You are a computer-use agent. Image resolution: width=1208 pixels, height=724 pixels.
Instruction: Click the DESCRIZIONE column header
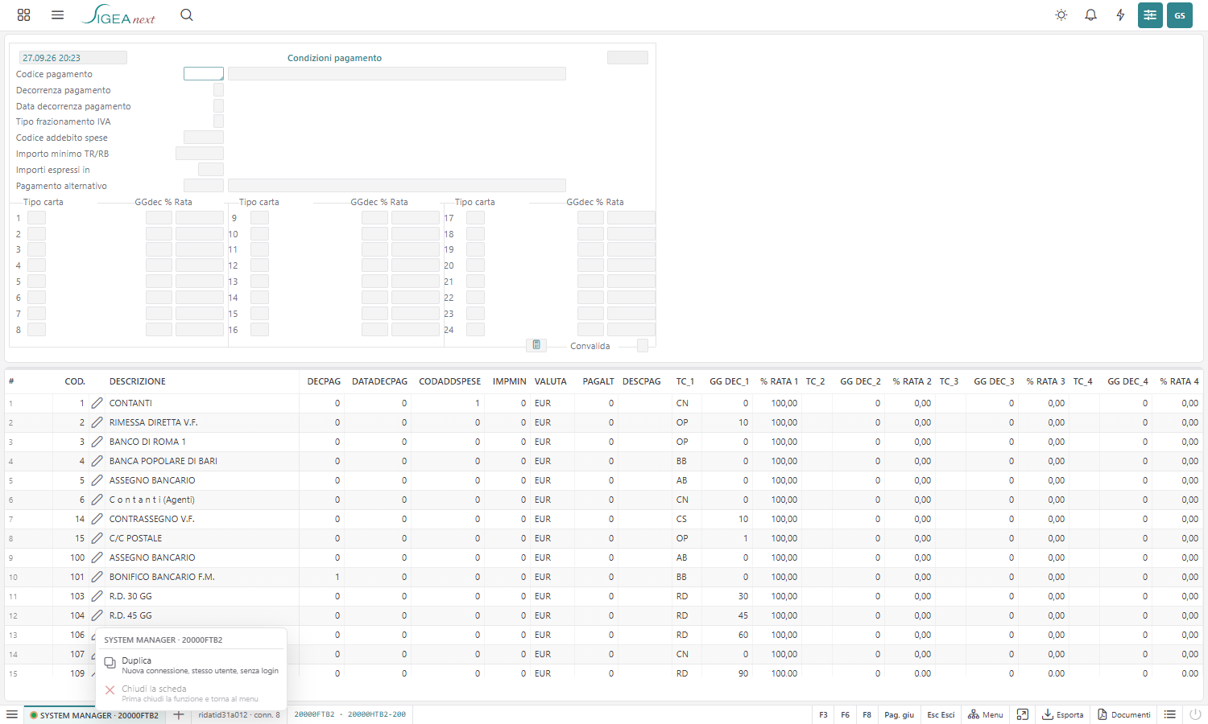click(138, 381)
